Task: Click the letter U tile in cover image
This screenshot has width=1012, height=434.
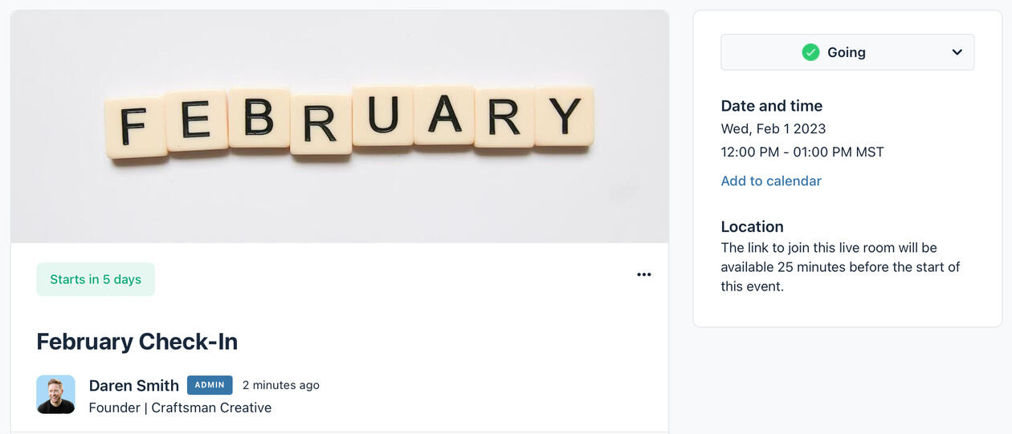Action: (x=383, y=116)
